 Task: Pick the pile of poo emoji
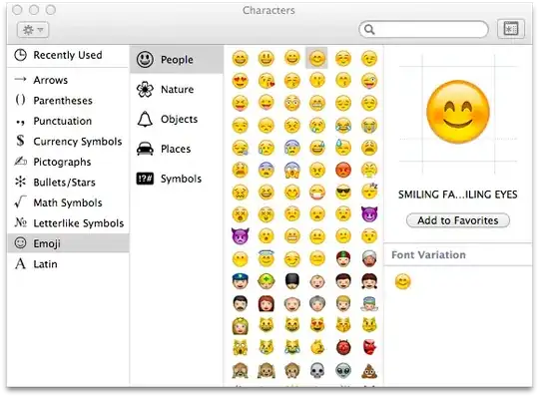tap(369, 370)
